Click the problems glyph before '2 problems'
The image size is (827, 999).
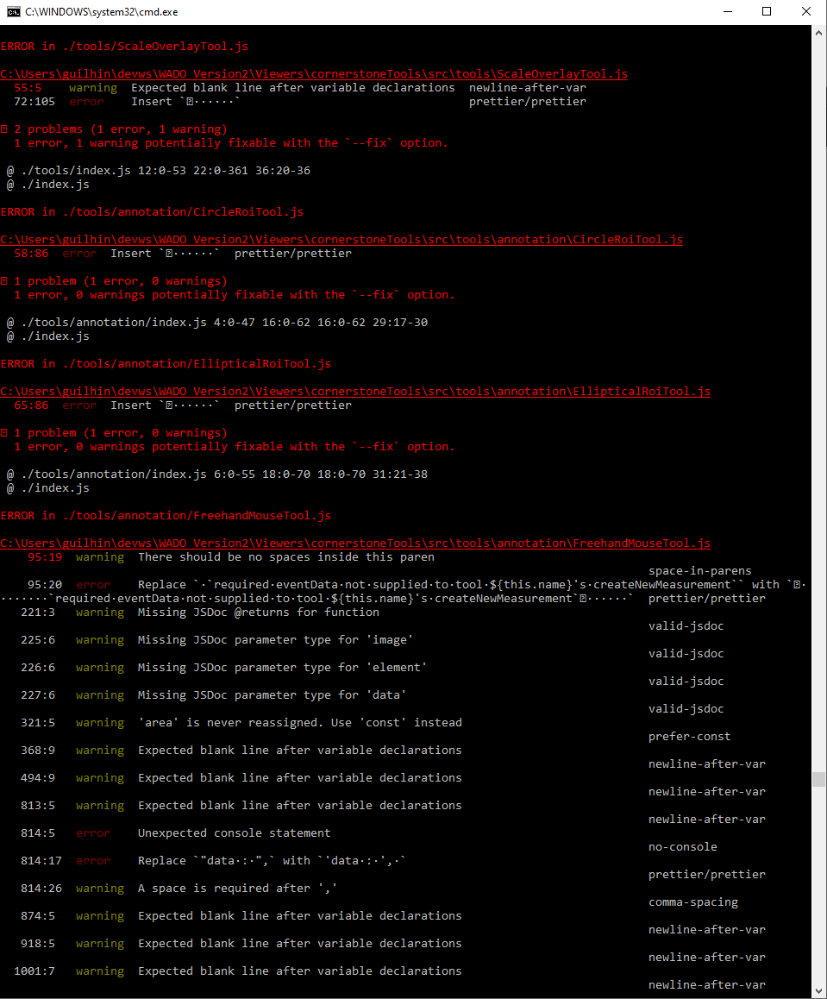pyautogui.click(x=5, y=128)
